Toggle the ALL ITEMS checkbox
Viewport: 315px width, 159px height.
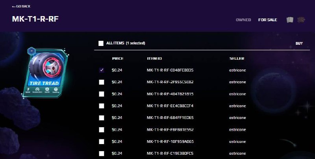[x=101, y=43]
